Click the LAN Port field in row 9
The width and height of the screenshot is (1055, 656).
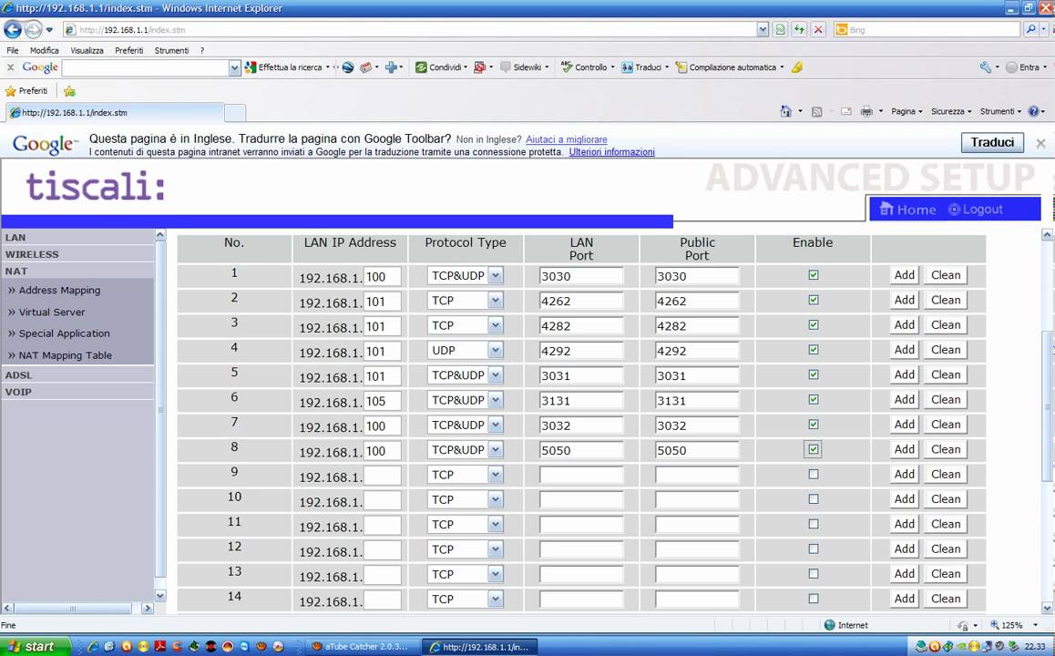coord(581,475)
